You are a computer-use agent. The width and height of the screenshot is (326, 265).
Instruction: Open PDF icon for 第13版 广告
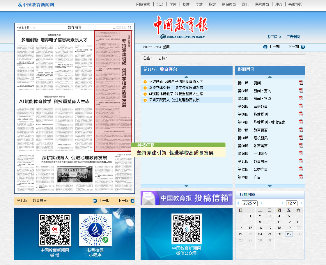click(301, 177)
